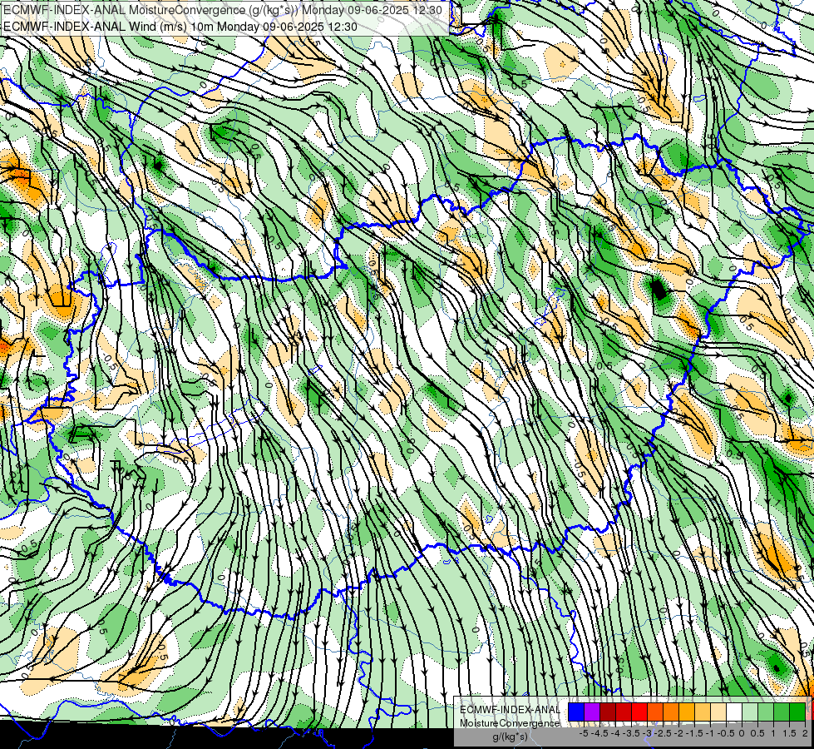Click the legend units g/(kg*s)
Screen dimensions: 814x749
(511, 737)
